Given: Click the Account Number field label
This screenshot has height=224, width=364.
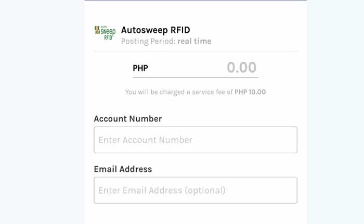Looking at the screenshot, I should pyautogui.click(x=127, y=119).
